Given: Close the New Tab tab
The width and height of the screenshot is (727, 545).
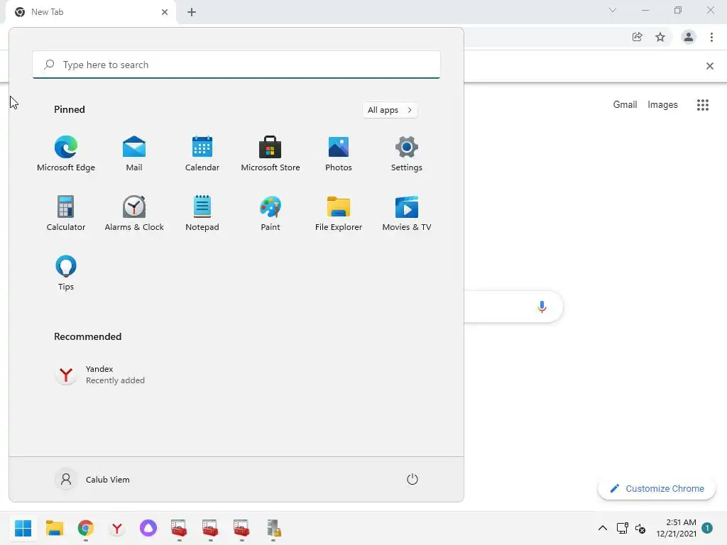Looking at the screenshot, I should point(165,12).
